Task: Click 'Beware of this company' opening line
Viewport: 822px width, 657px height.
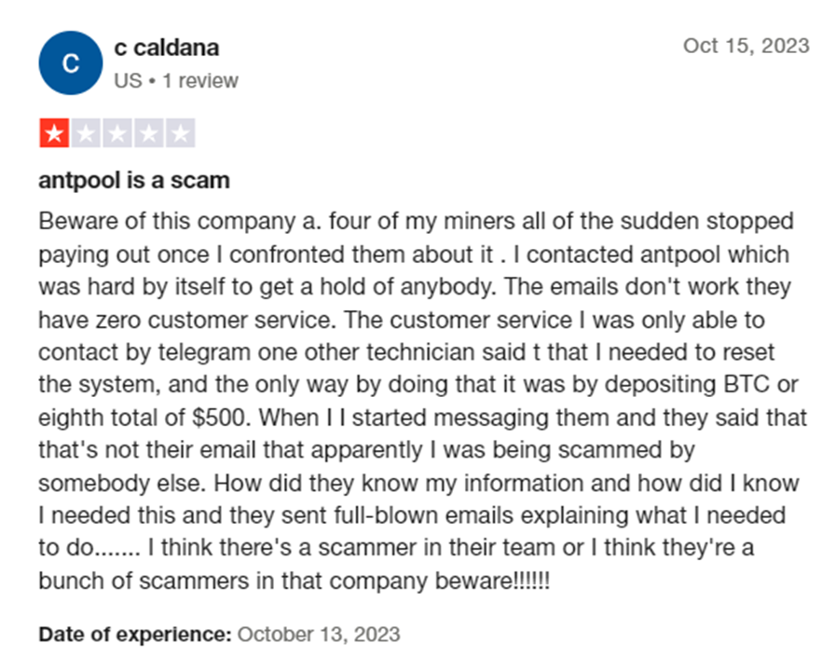Action: tap(167, 221)
